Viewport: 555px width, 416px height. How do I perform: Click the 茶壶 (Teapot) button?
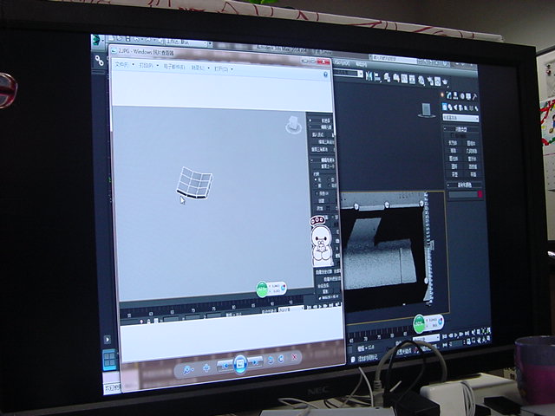click(454, 174)
